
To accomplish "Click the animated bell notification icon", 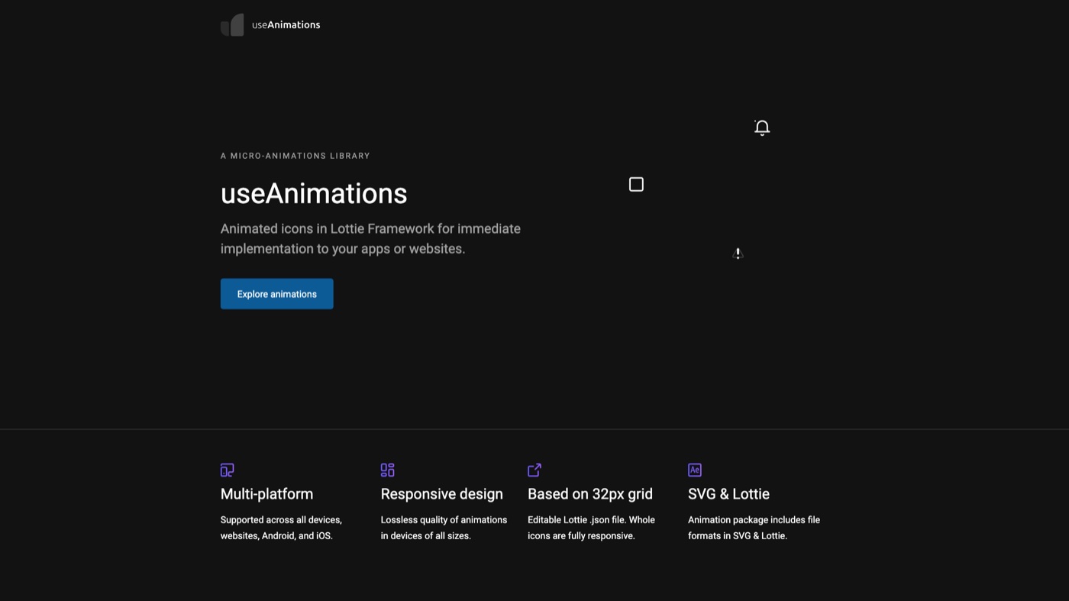I will click(x=762, y=128).
